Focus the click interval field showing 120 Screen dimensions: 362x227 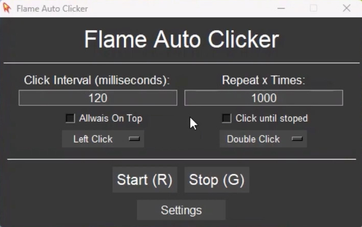[98, 98]
